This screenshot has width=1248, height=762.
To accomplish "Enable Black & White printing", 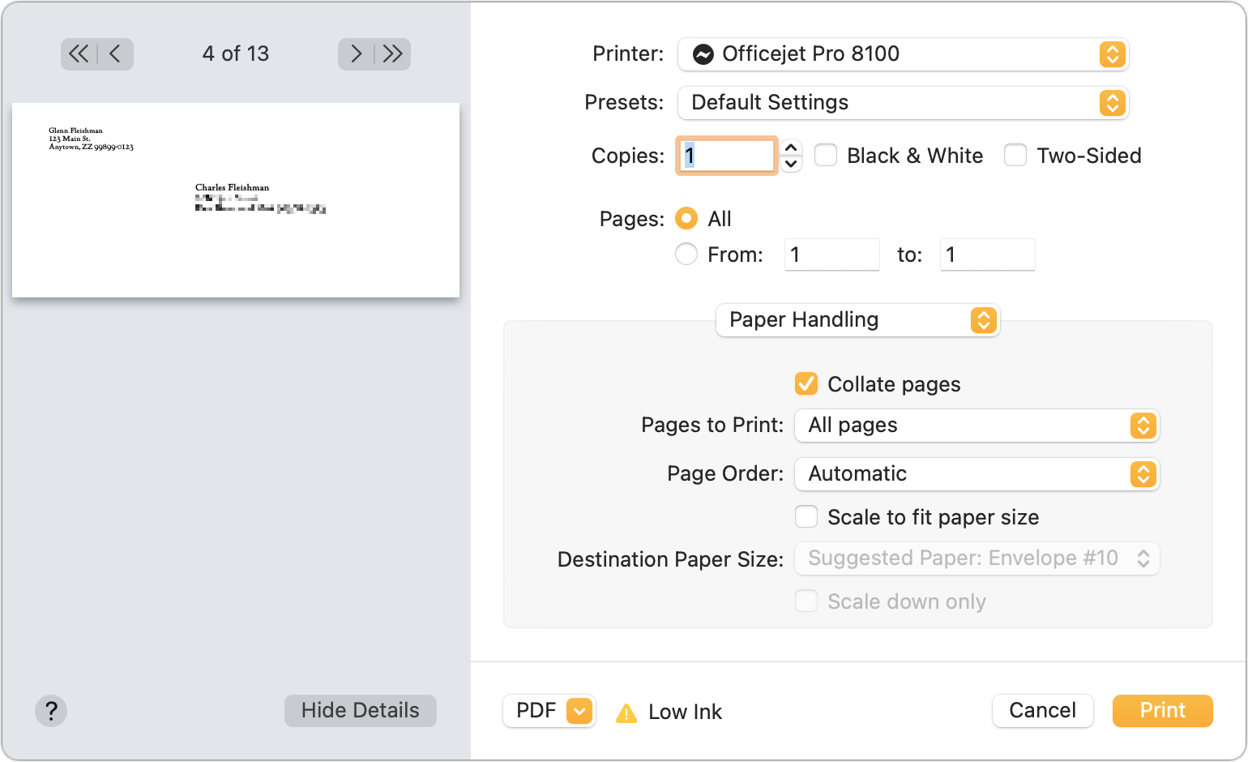I will [x=826, y=155].
